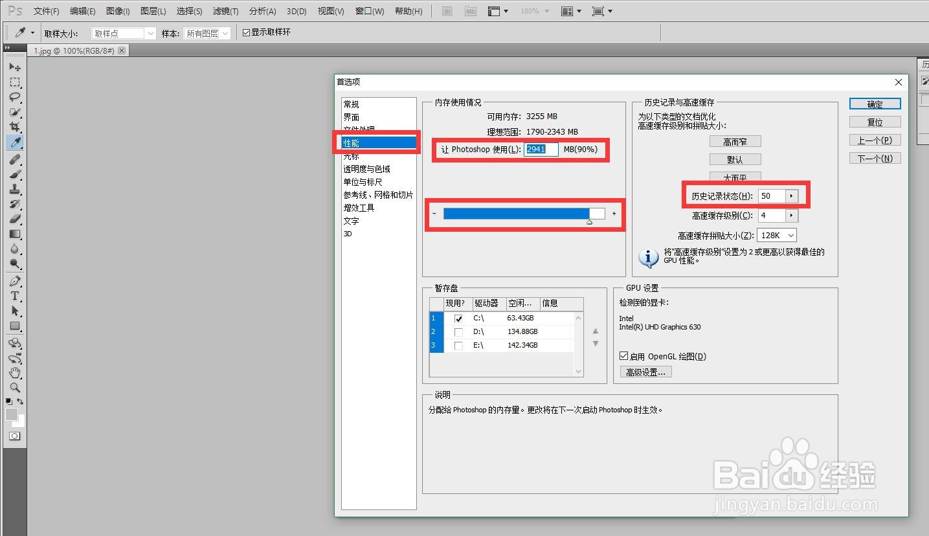The width and height of the screenshot is (929, 536).
Task: Go to previous panel with 上一个(P)
Action: click(x=875, y=140)
